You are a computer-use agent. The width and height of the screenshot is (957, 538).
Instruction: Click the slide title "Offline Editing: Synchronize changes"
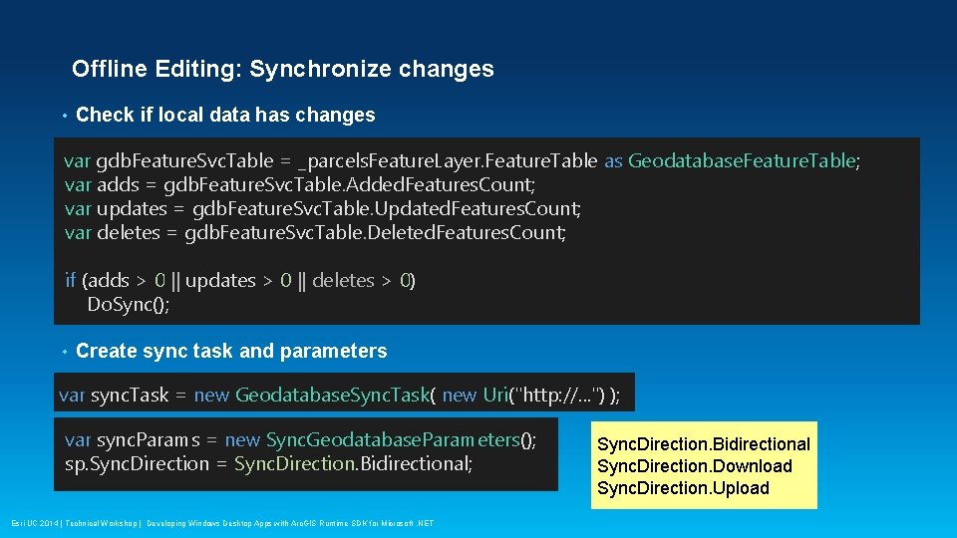[282, 69]
